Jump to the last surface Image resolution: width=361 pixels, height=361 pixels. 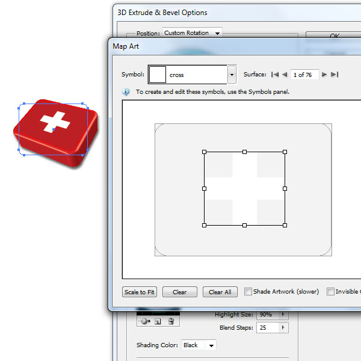[335, 75]
